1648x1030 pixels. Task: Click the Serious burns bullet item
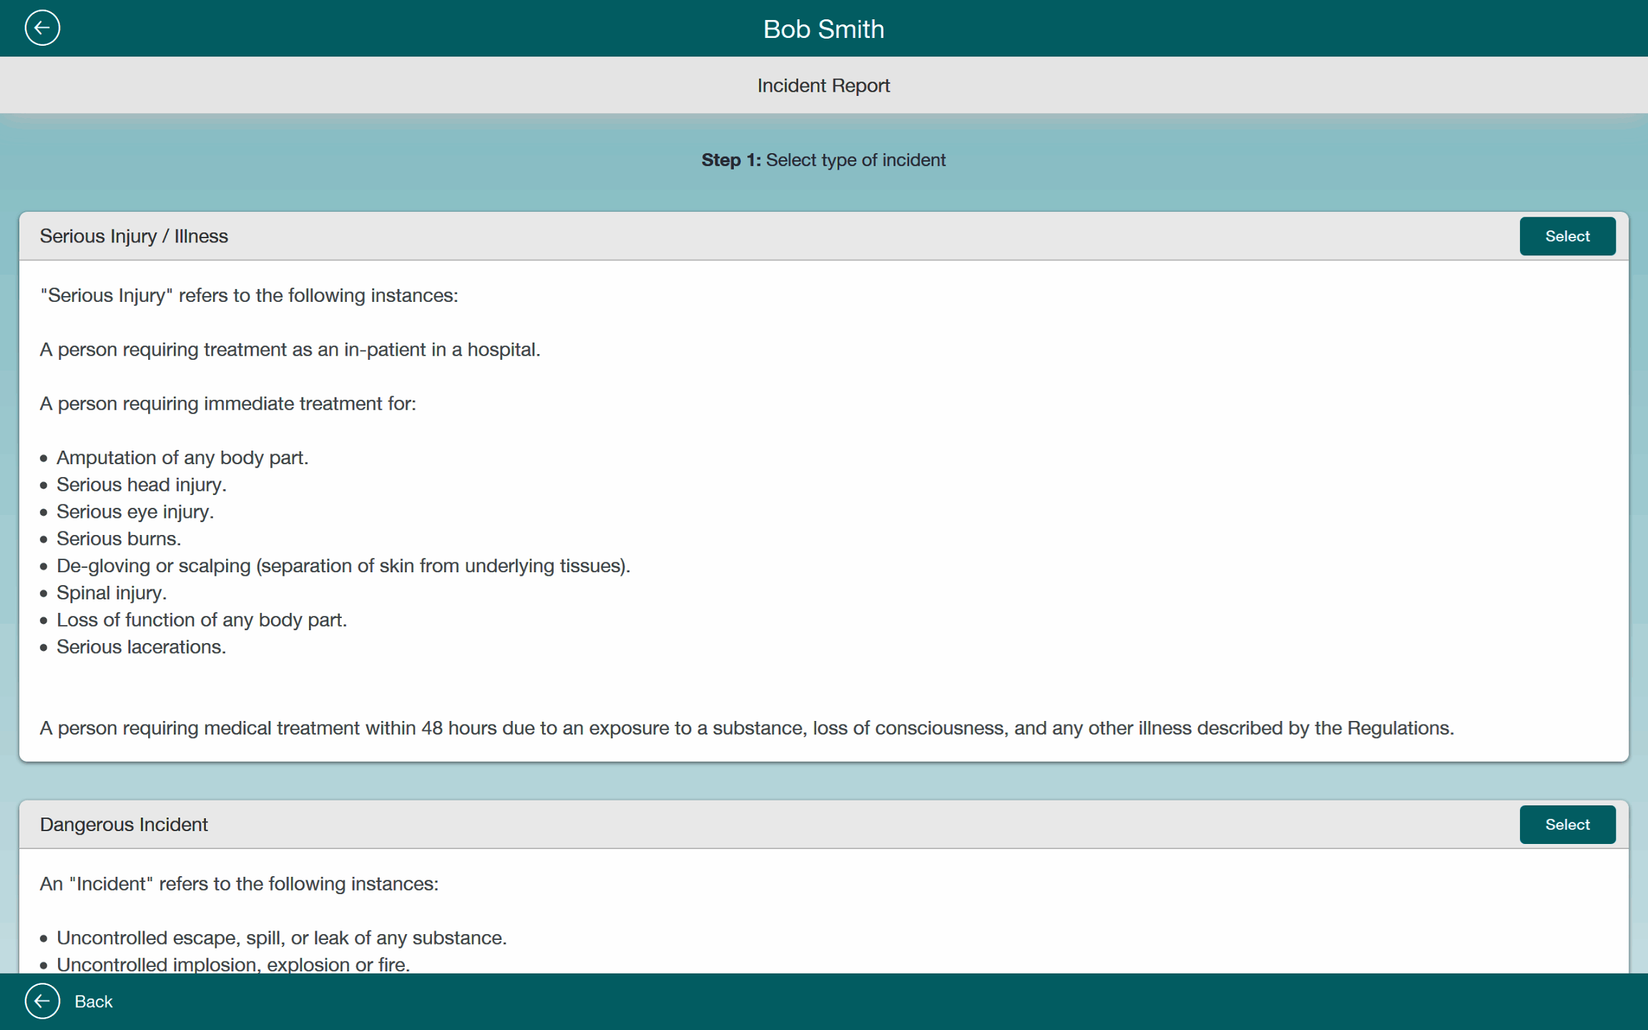(x=119, y=539)
